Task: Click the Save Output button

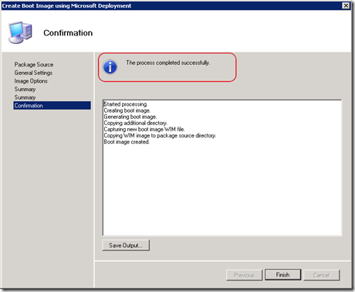Action: (126, 246)
